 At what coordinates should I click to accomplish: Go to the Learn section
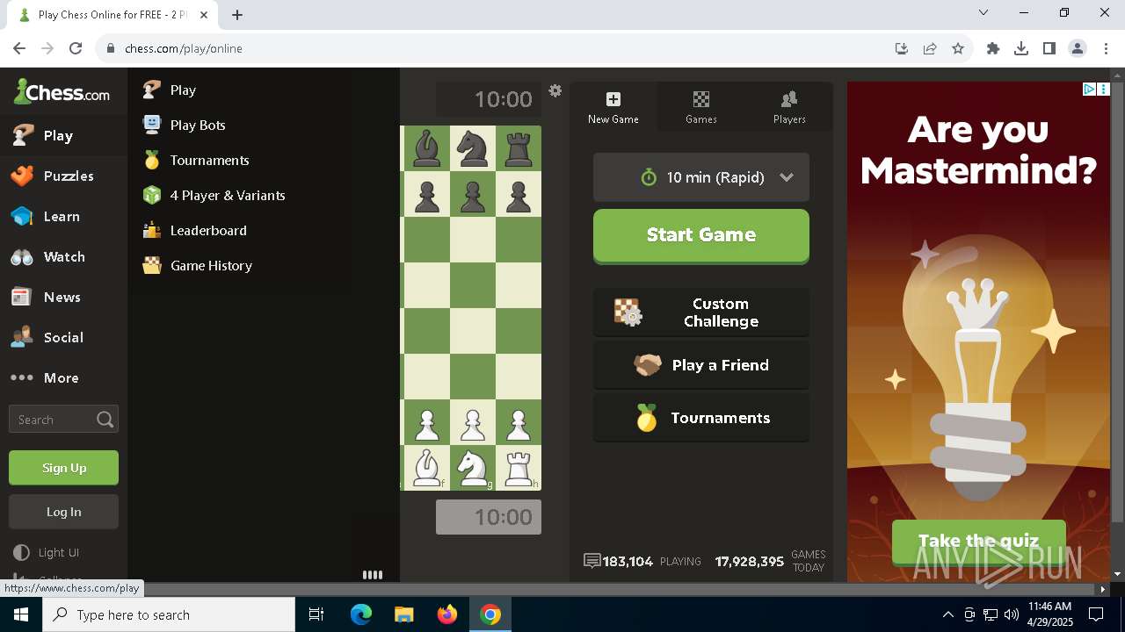click(x=63, y=216)
